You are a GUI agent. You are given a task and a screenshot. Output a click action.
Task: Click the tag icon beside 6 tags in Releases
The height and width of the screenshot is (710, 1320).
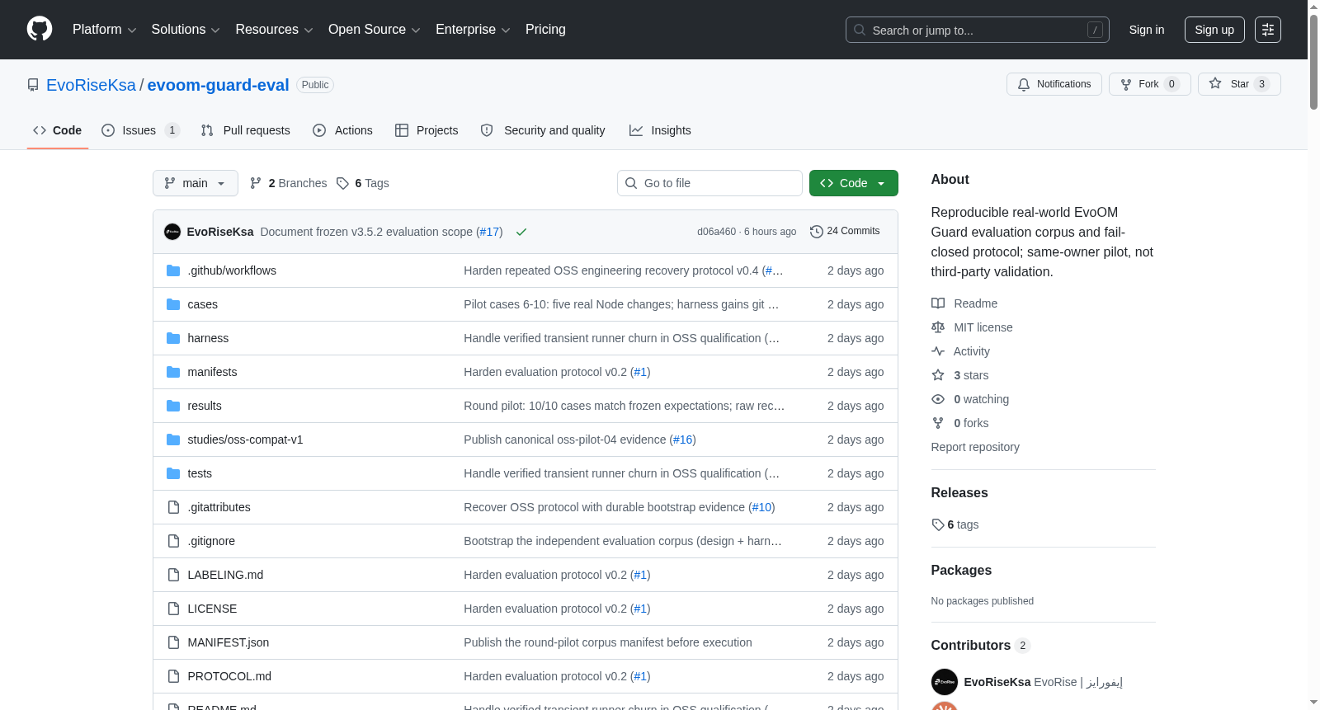point(938,524)
